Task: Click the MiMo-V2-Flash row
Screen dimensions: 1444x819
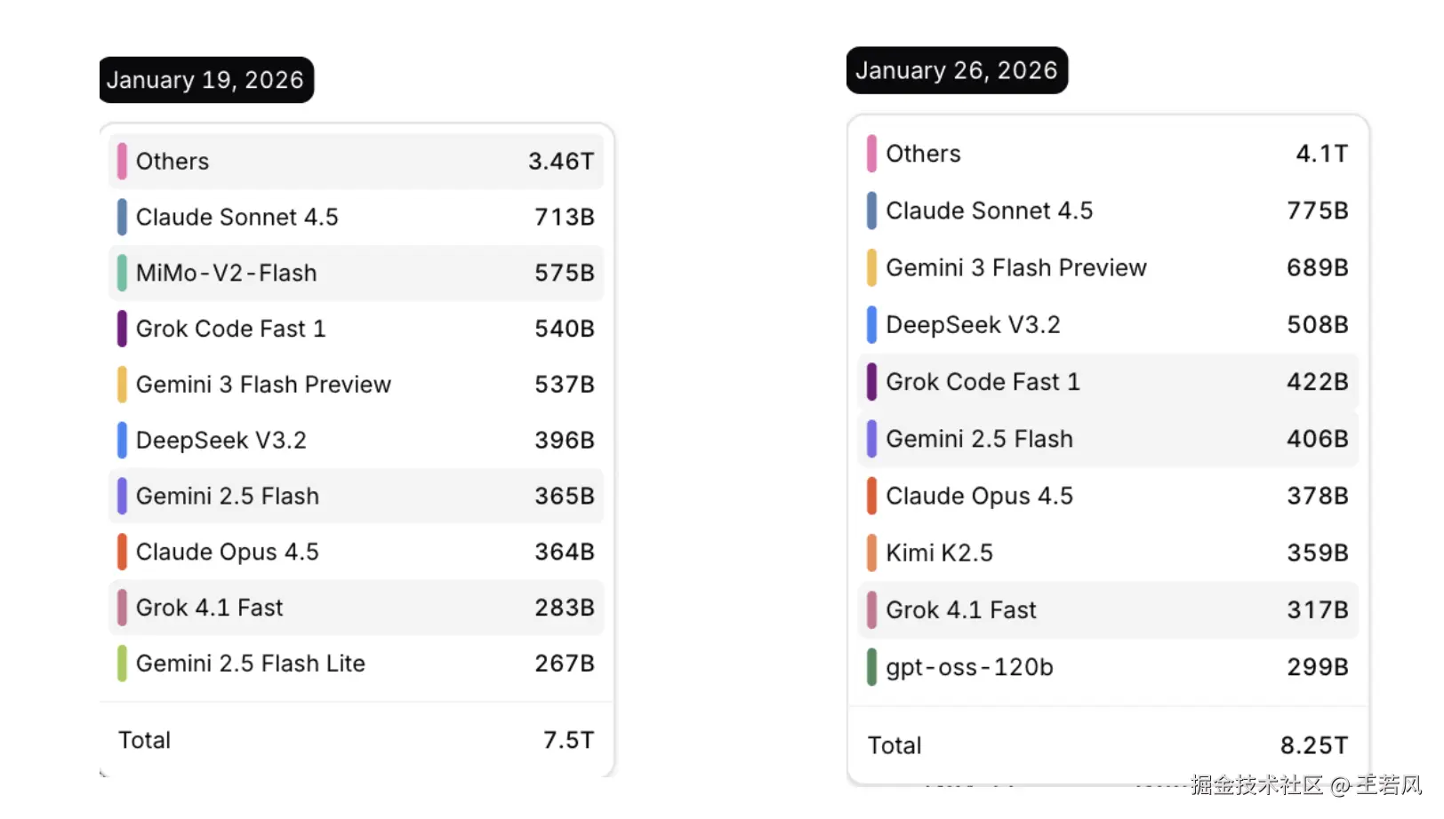Action: click(x=356, y=274)
